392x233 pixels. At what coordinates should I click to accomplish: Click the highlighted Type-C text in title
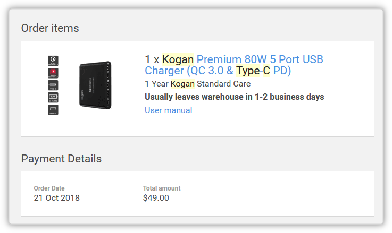coord(253,71)
